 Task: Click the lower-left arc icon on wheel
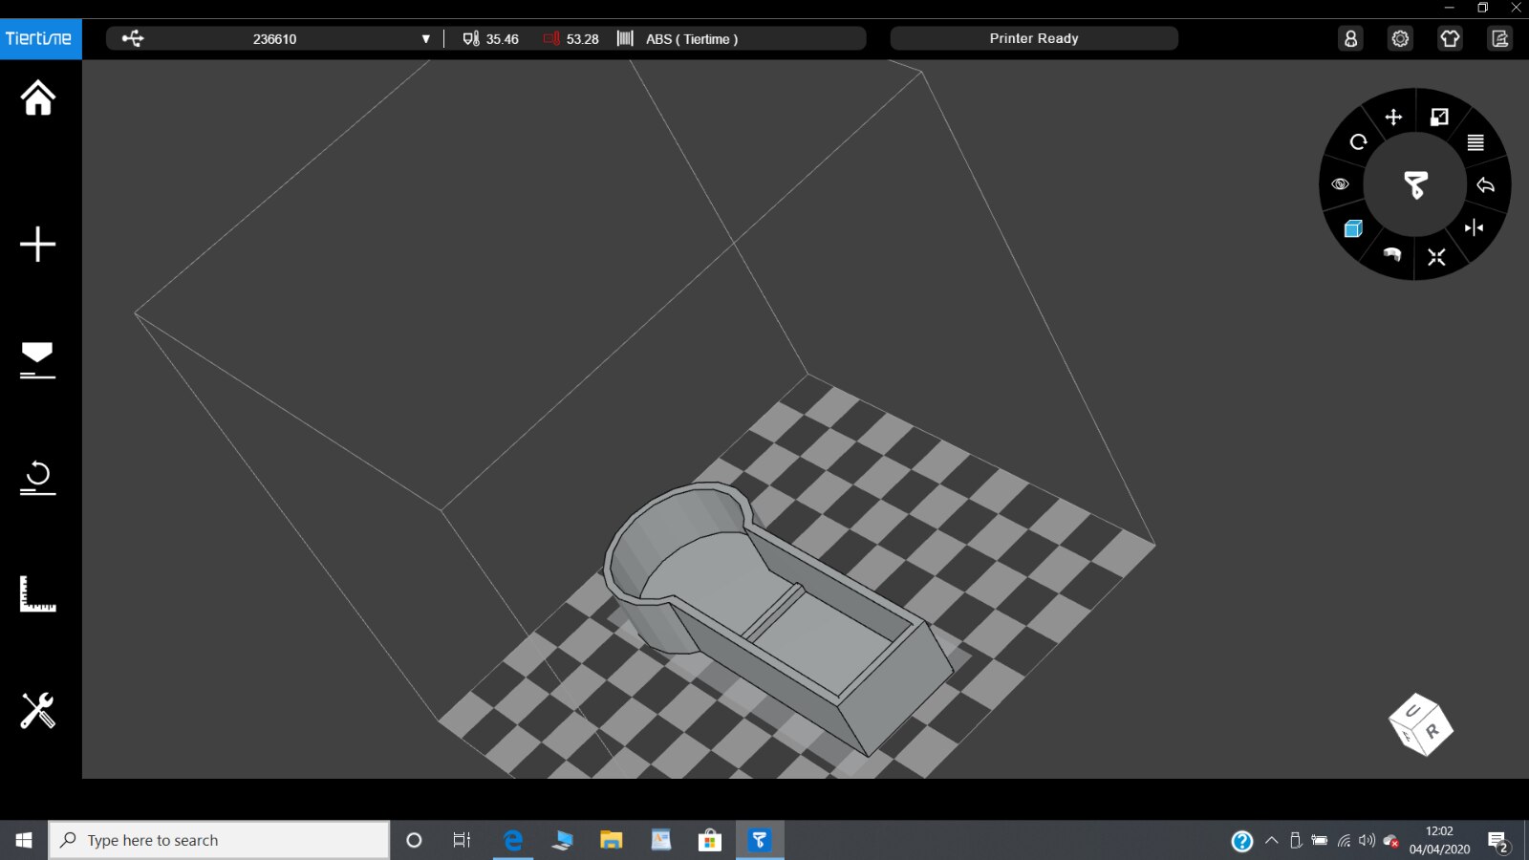[x=1392, y=254]
